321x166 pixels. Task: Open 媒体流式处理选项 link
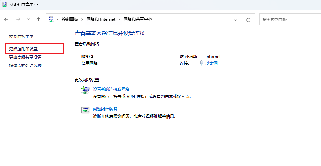pos(25,65)
